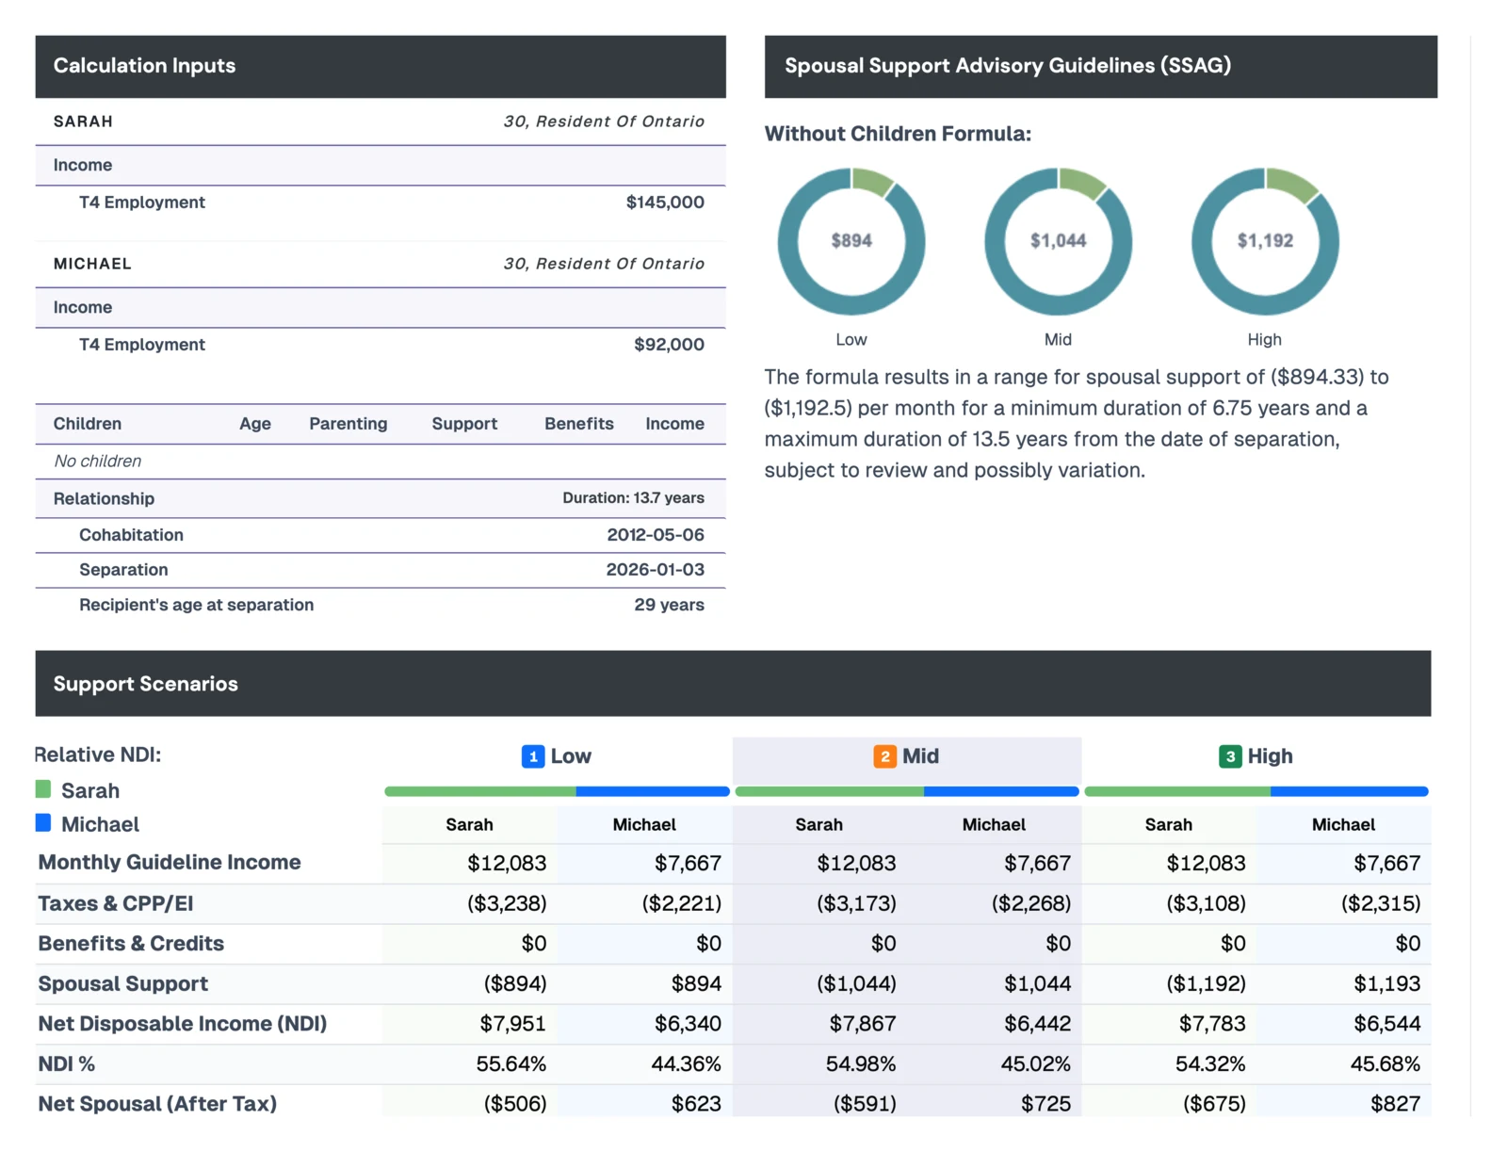The width and height of the screenshot is (1507, 1152).
Task: Click Sarah's $145,000 T4 Employment value
Action: (x=665, y=203)
